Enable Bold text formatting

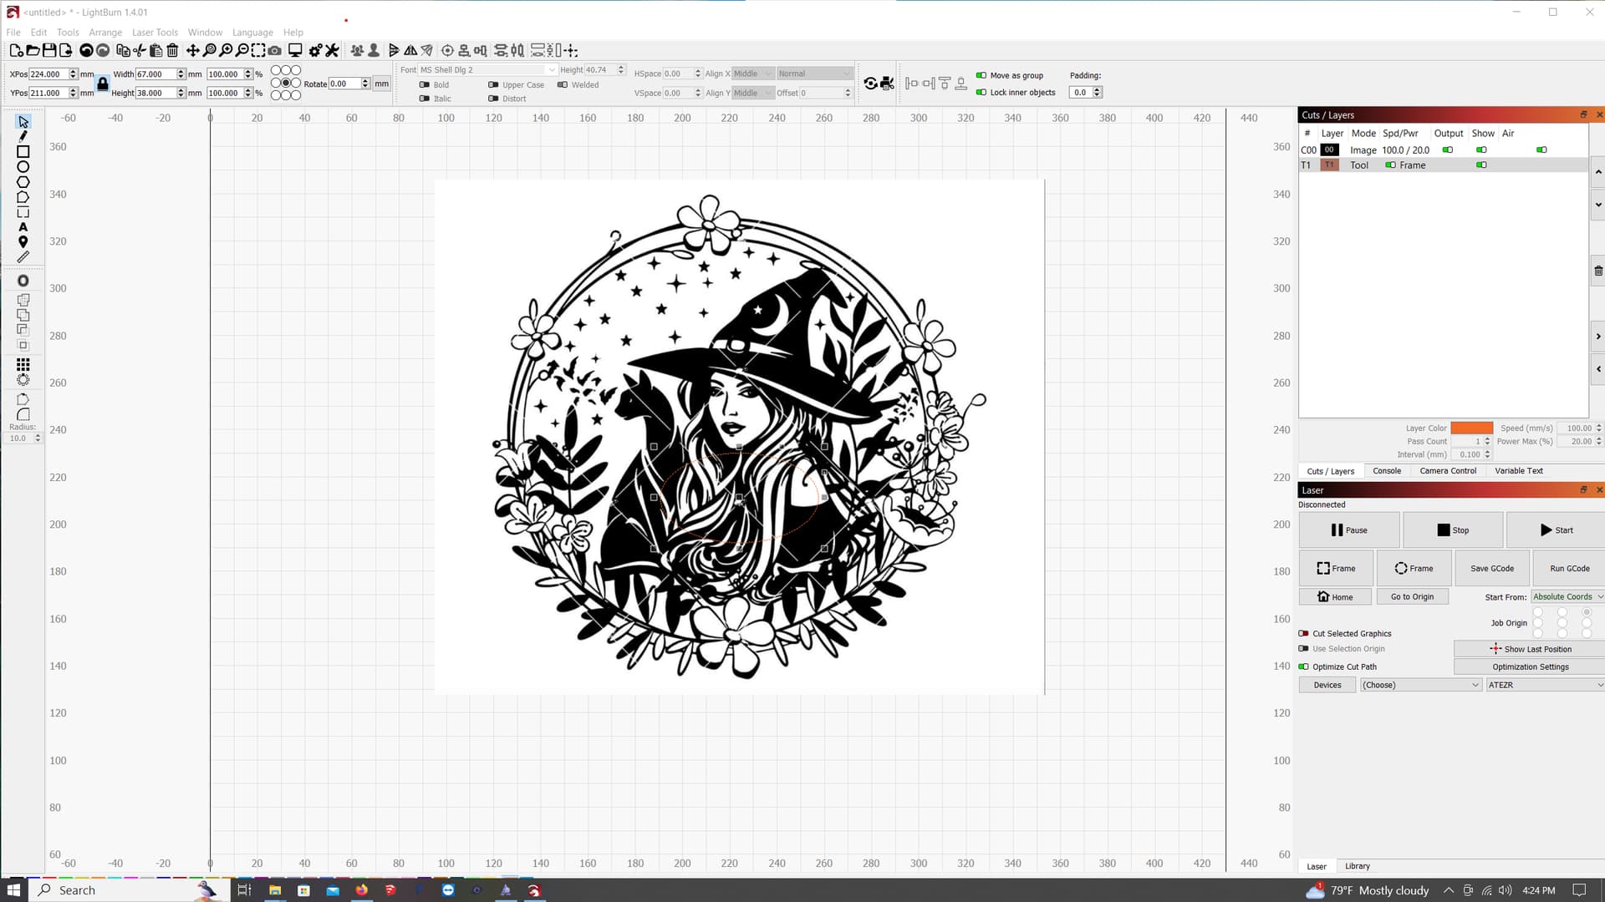point(425,84)
